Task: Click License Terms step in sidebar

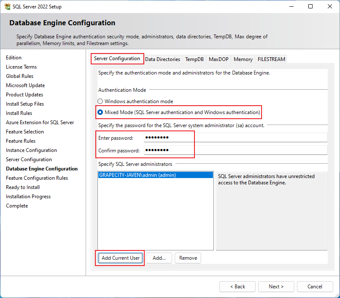Action: (x=21, y=67)
